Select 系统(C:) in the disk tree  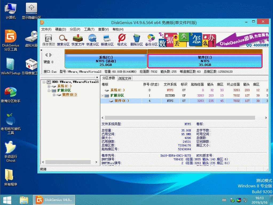pos(64,86)
